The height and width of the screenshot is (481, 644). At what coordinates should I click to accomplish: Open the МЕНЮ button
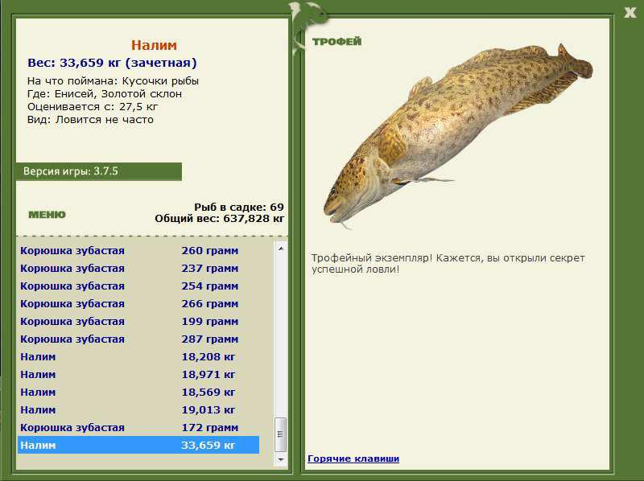(47, 215)
